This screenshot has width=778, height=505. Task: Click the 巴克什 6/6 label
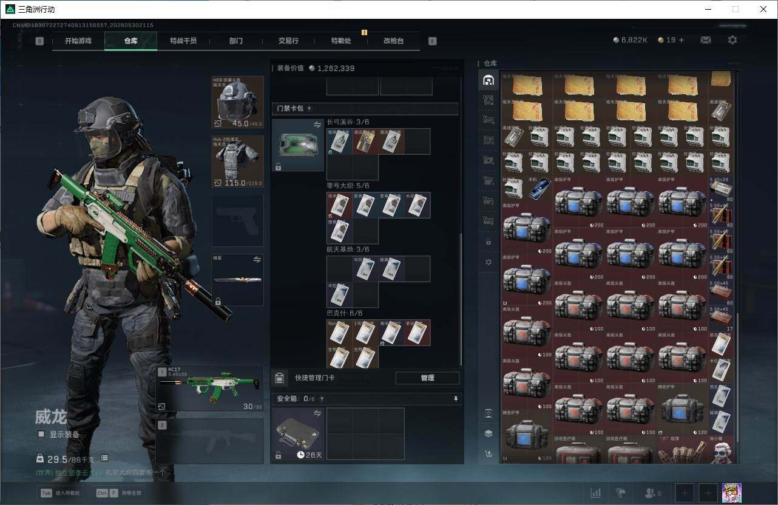pyautogui.click(x=344, y=313)
